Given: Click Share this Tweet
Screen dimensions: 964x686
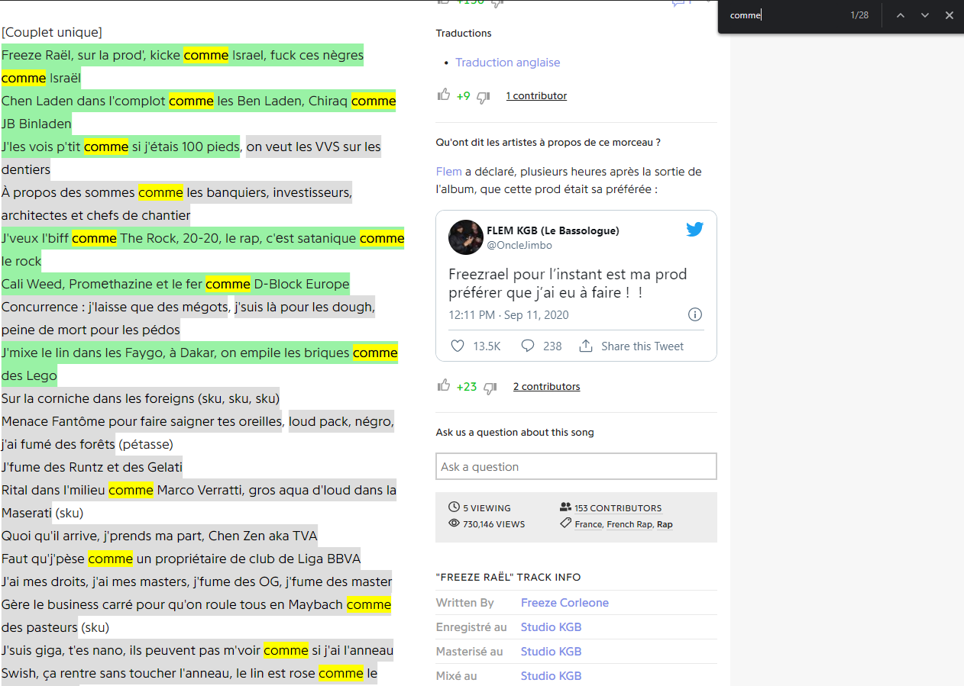Looking at the screenshot, I should tap(632, 346).
